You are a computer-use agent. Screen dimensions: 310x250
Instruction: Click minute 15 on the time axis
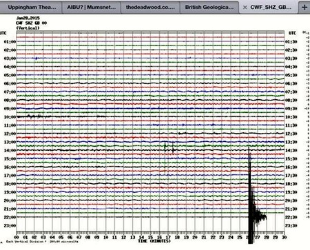(150, 237)
